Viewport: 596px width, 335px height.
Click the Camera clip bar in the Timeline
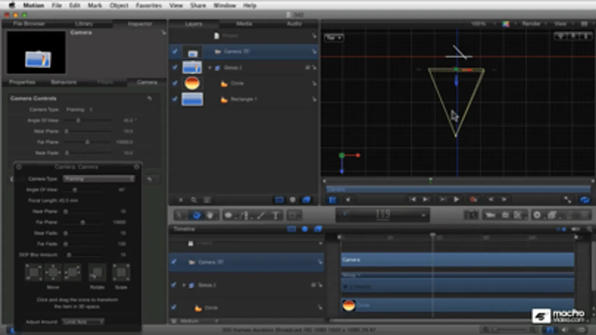(x=457, y=260)
